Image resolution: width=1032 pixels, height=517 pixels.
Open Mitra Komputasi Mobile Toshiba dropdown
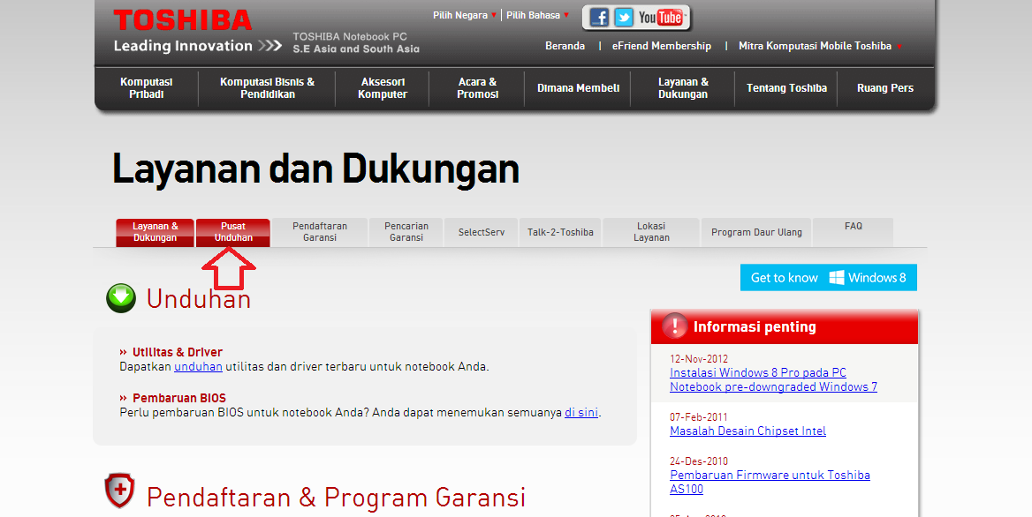(820, 46)
